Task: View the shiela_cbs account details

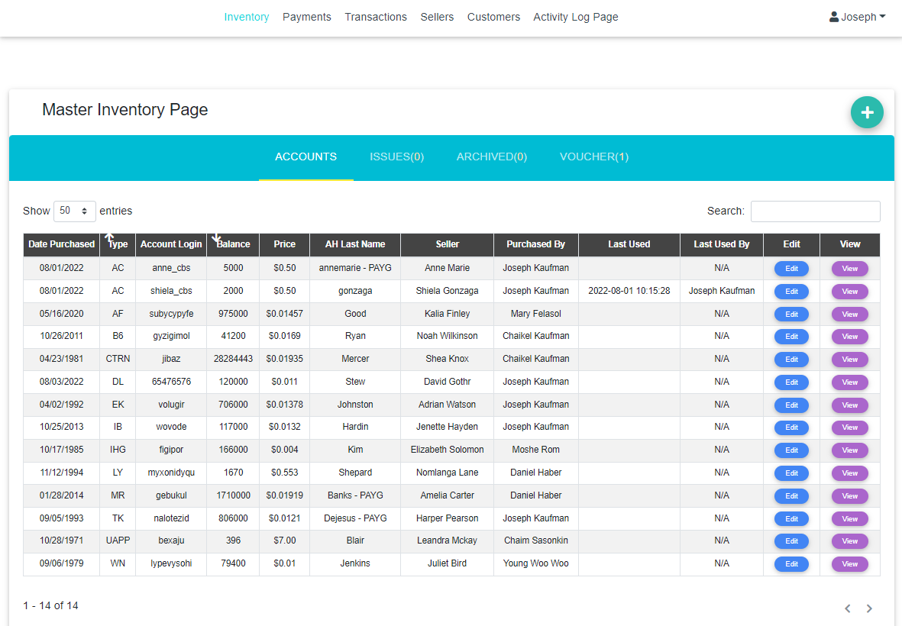Action: point(849,292)
